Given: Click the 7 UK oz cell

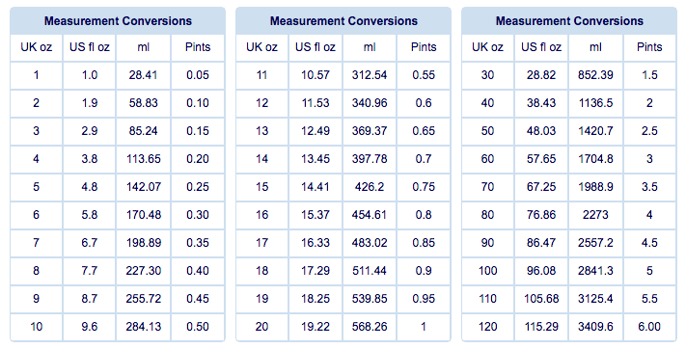Looking at the screenshot, I should click(x=36, y=243).
